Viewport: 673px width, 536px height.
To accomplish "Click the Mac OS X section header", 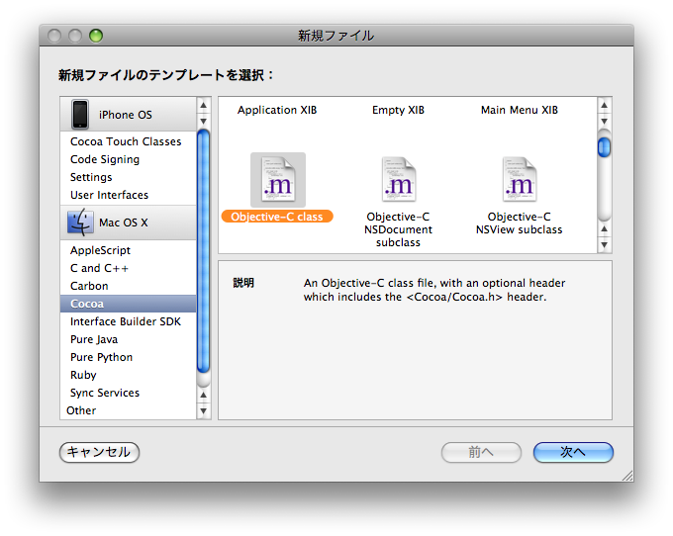I will pos(129,223).
